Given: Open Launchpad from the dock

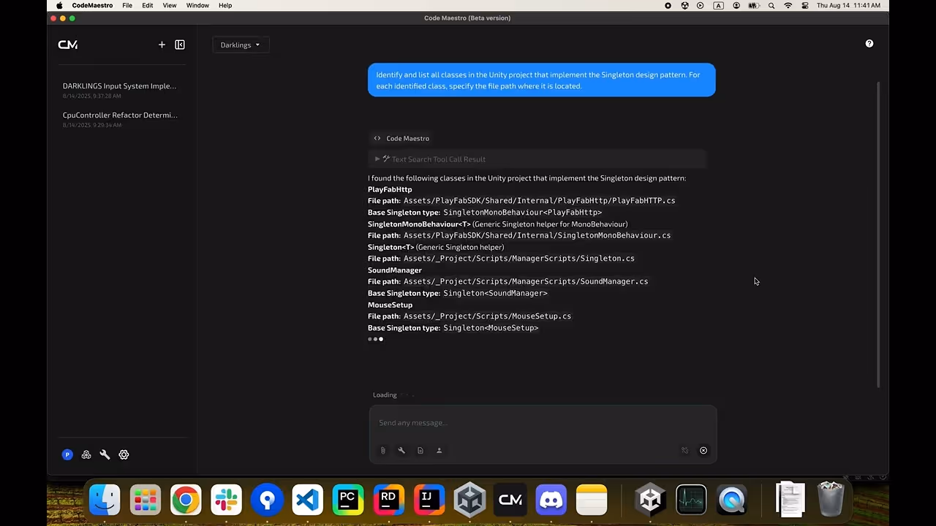Looking at the screenshot, I should tap(146, 500).
